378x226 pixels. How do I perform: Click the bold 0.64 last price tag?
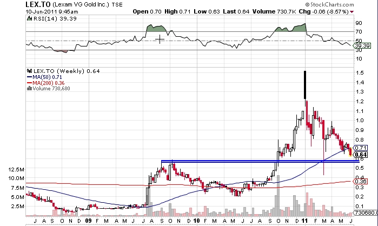click(x=361, y=155)
